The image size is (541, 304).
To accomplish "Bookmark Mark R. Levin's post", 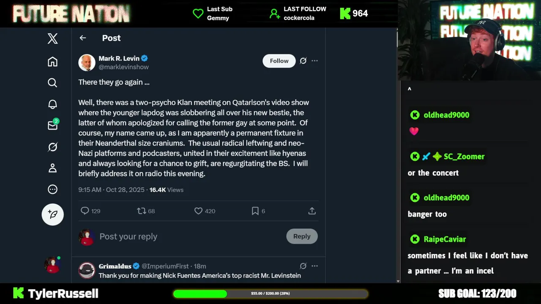I will (x=255, y=211).
